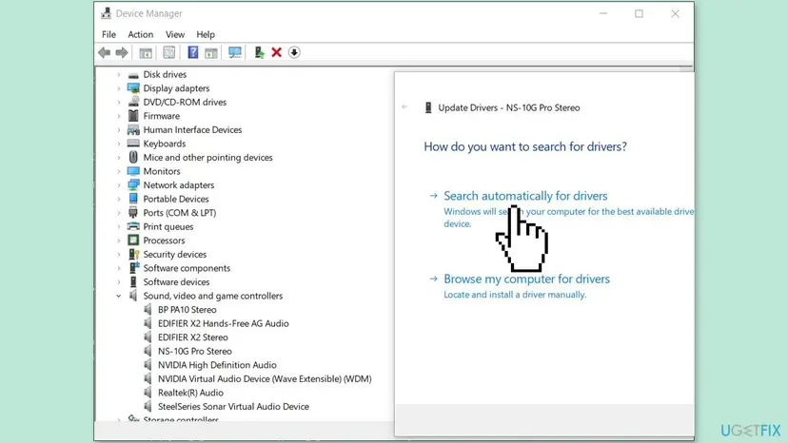Click the Forward arrow toolbar icon
Screen dimensions: 788x443
122,52
